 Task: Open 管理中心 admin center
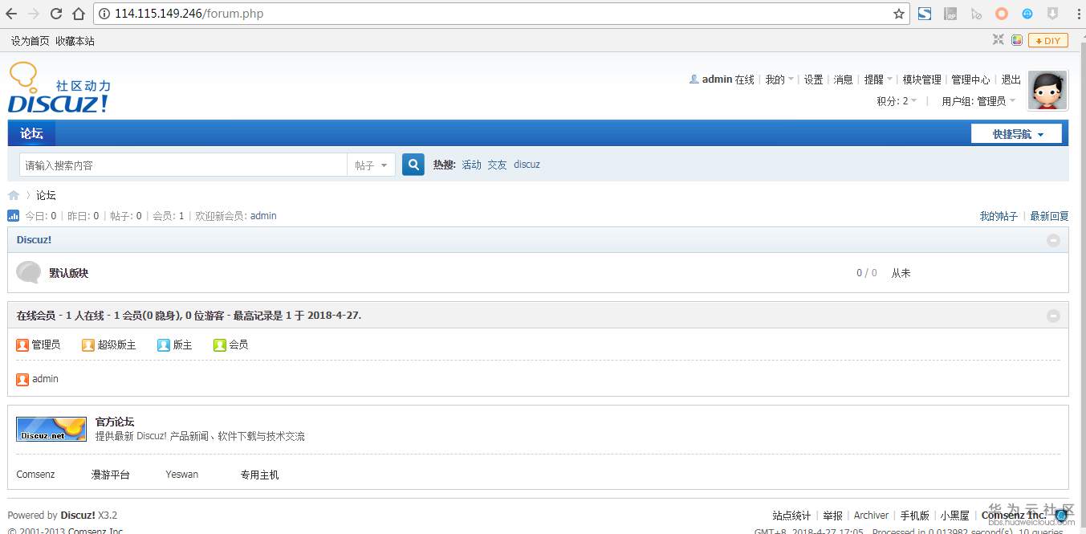pyautogui.click(x=970, y=79)
